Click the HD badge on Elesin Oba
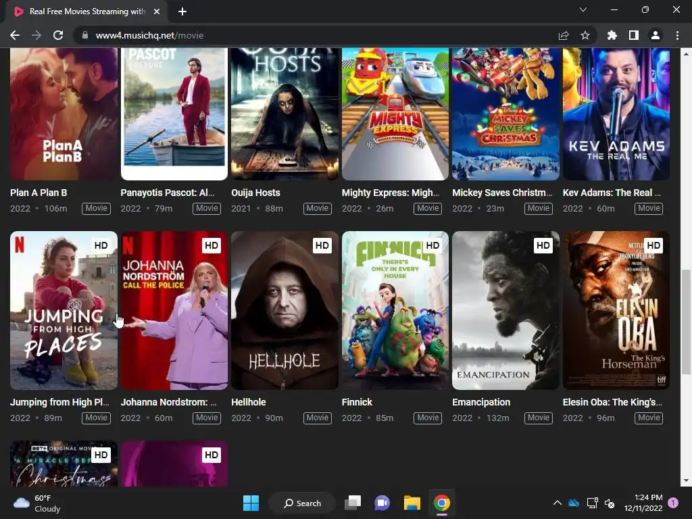 pyautogui.click(x=653, y=245)
